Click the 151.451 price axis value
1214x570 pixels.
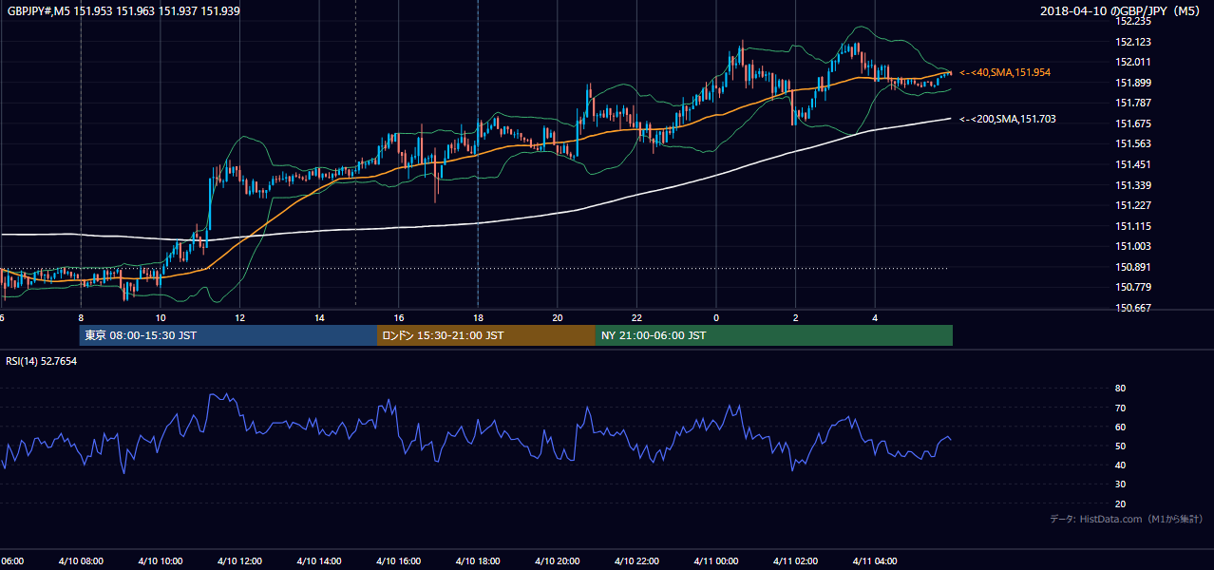(x=1134, y=164)
